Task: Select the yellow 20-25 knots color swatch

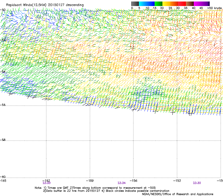Action: click(x=166, y=4)
